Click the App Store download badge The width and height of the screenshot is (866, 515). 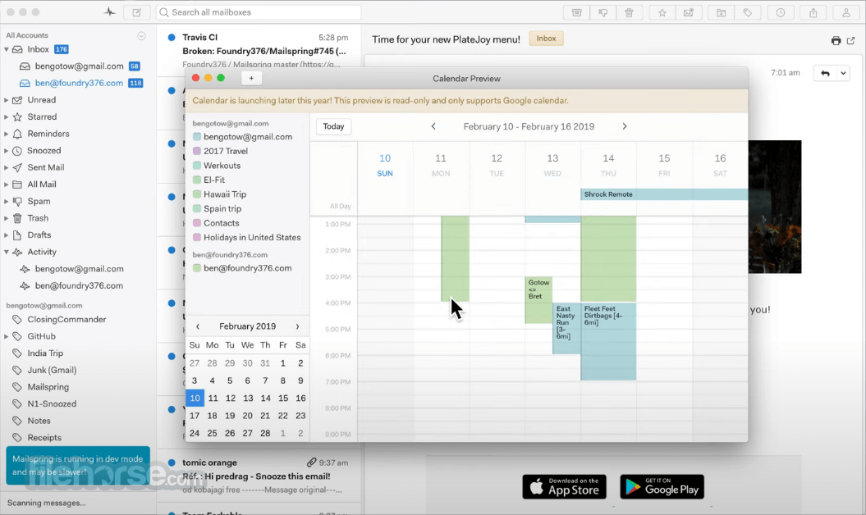pyautogui.click(x=565, y=486)
